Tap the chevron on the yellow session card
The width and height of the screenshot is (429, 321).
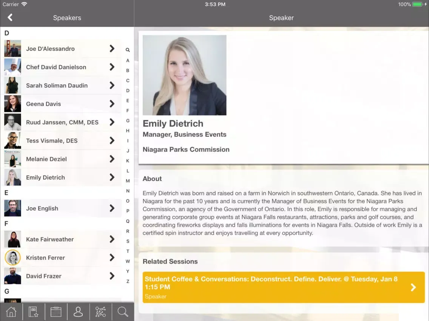pos(414,287)
